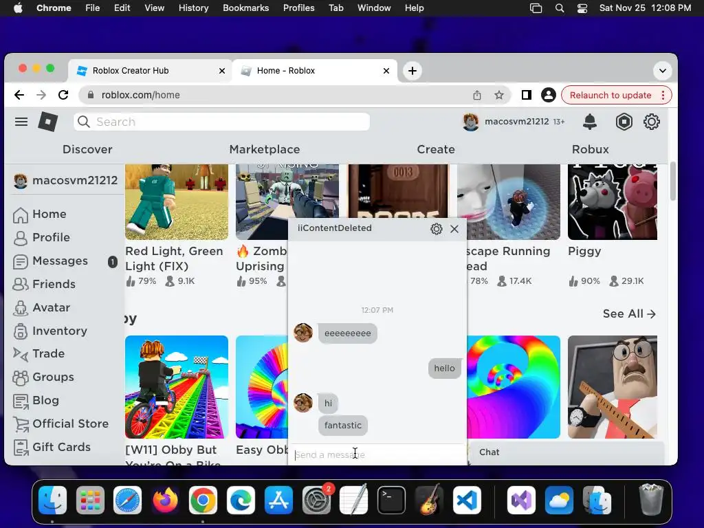Switch to Roblox Creator Hub tab
Image resolution: width=704 pixels, height=528 pixels.
pyautogui.click(x=151, y=71)
